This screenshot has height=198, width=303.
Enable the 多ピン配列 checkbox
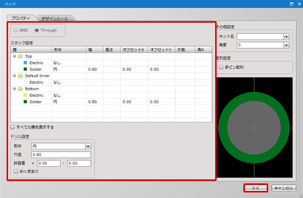[221, 67]
